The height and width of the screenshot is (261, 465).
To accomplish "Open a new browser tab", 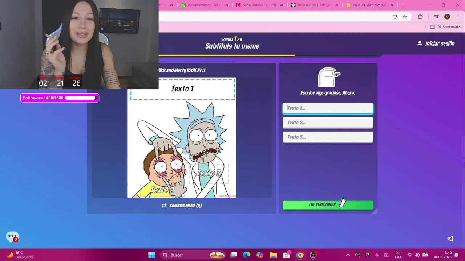I will [x=403, y=5].
